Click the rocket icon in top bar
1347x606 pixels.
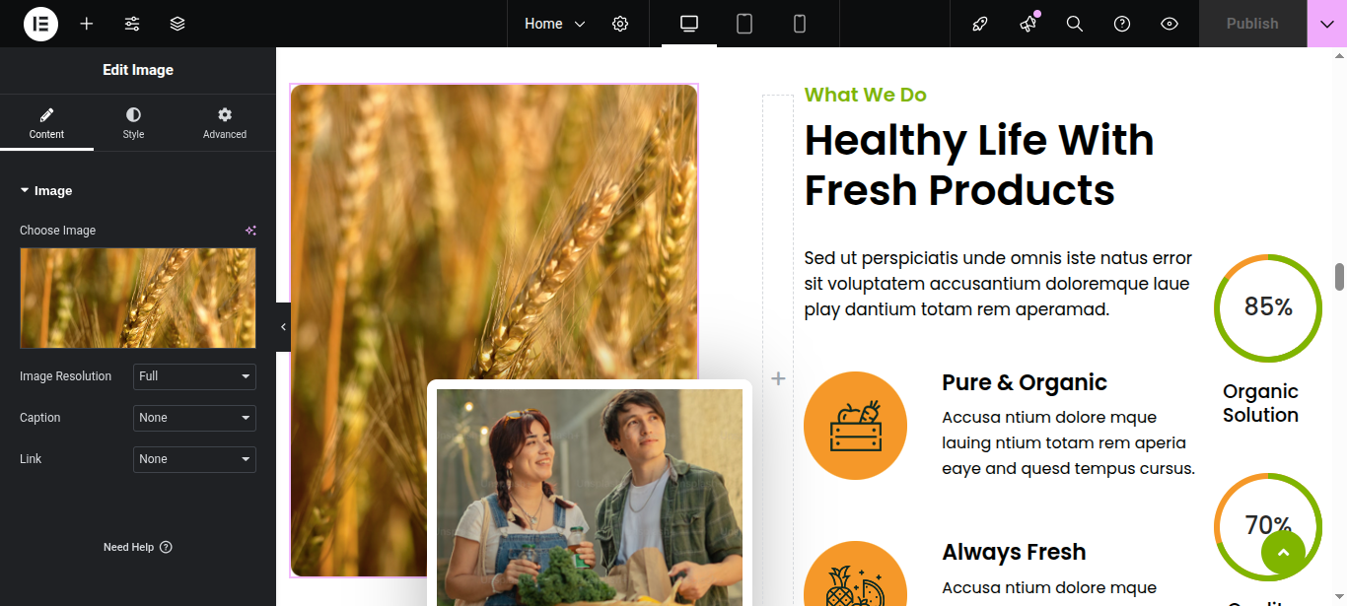click(980, 24)
